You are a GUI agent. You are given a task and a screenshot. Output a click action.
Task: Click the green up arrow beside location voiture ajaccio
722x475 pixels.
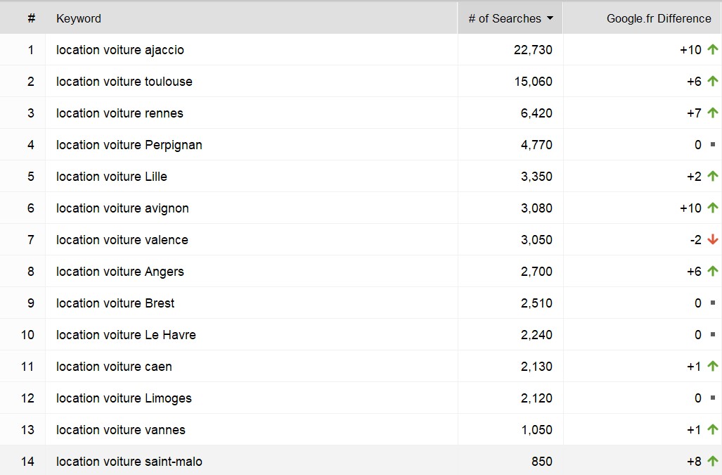point(713,49)
